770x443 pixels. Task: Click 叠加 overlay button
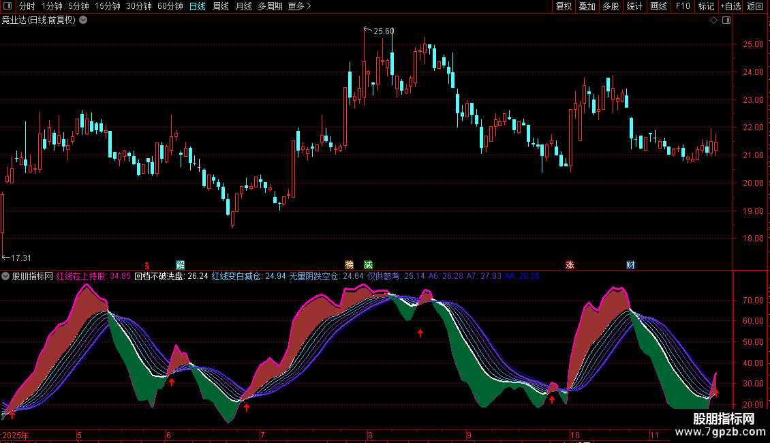587,6
